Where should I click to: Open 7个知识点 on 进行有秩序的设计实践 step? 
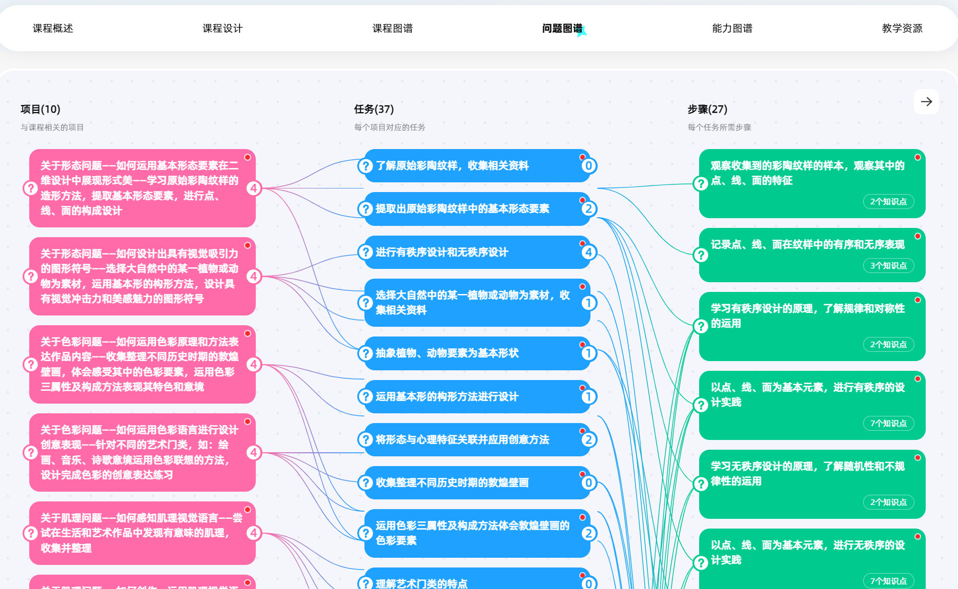(x=888, y=424)
